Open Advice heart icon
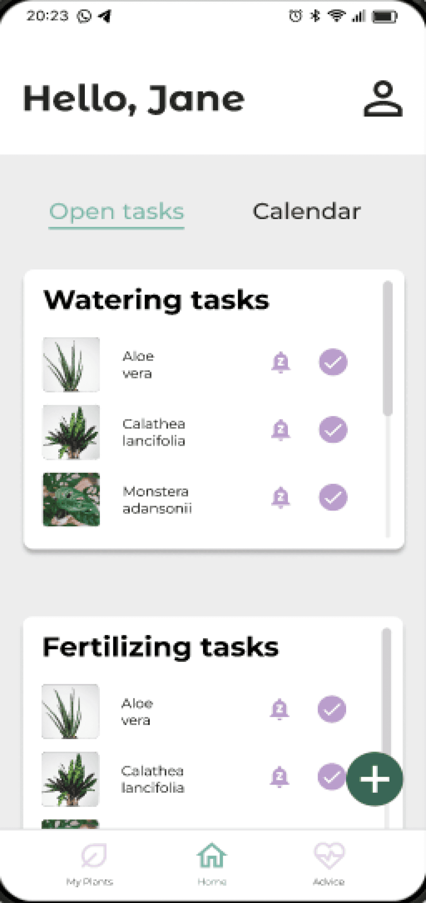Image resolution: width=426 pixels, height=903 pixels. click(329, 855)
